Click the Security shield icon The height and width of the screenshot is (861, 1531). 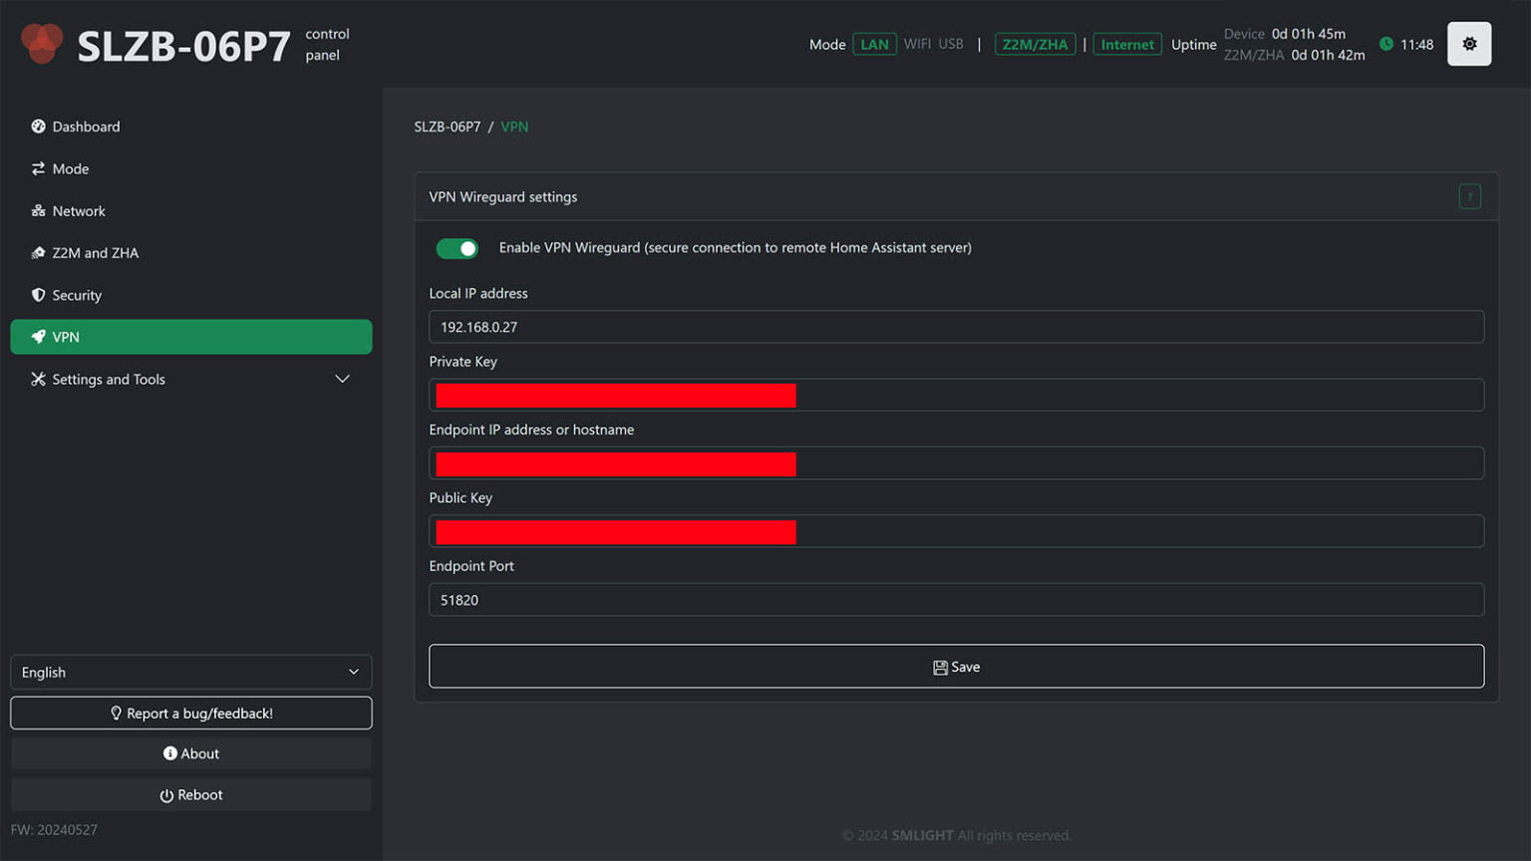[38, 295]
